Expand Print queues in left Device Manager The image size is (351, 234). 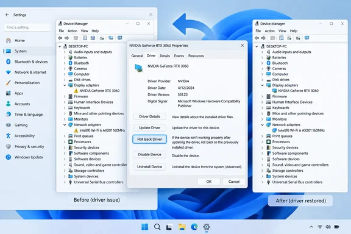click(65, 136)
